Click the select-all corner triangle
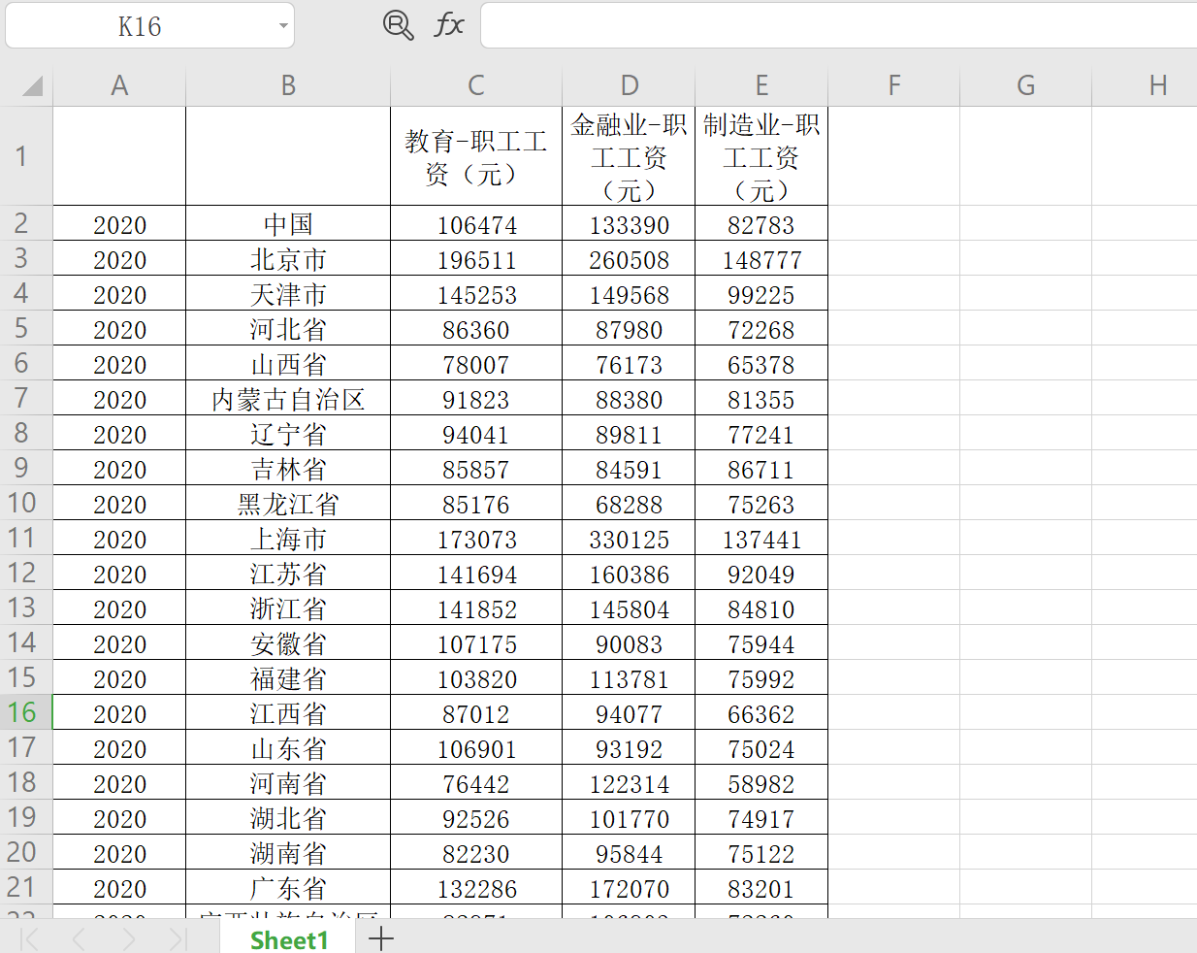This screenshot has height=953, width=1197. coord(32,86)
